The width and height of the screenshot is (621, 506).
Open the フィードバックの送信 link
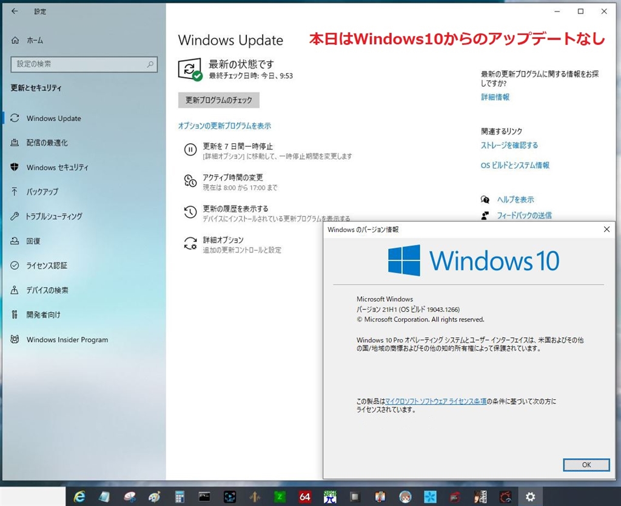[x=525, y=215]
